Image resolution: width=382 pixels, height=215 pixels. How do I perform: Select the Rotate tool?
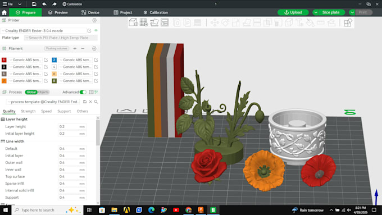225,22
